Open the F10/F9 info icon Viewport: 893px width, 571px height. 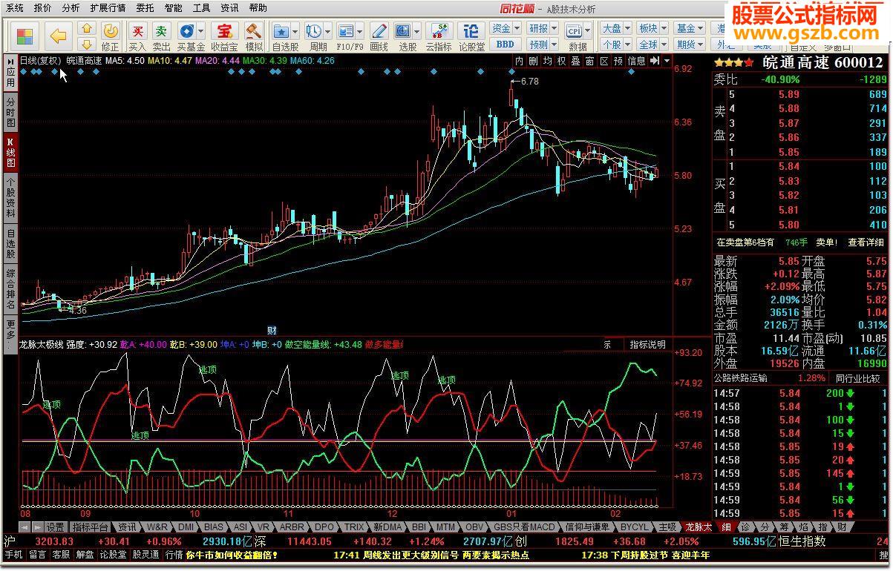pos(345,31)
